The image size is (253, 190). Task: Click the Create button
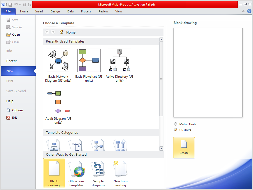pyautogui.click(x=184, y=148)
